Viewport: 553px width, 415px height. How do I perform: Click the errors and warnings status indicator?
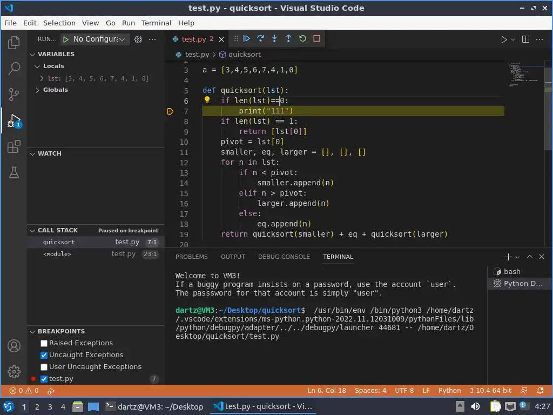tap(24, 391)
